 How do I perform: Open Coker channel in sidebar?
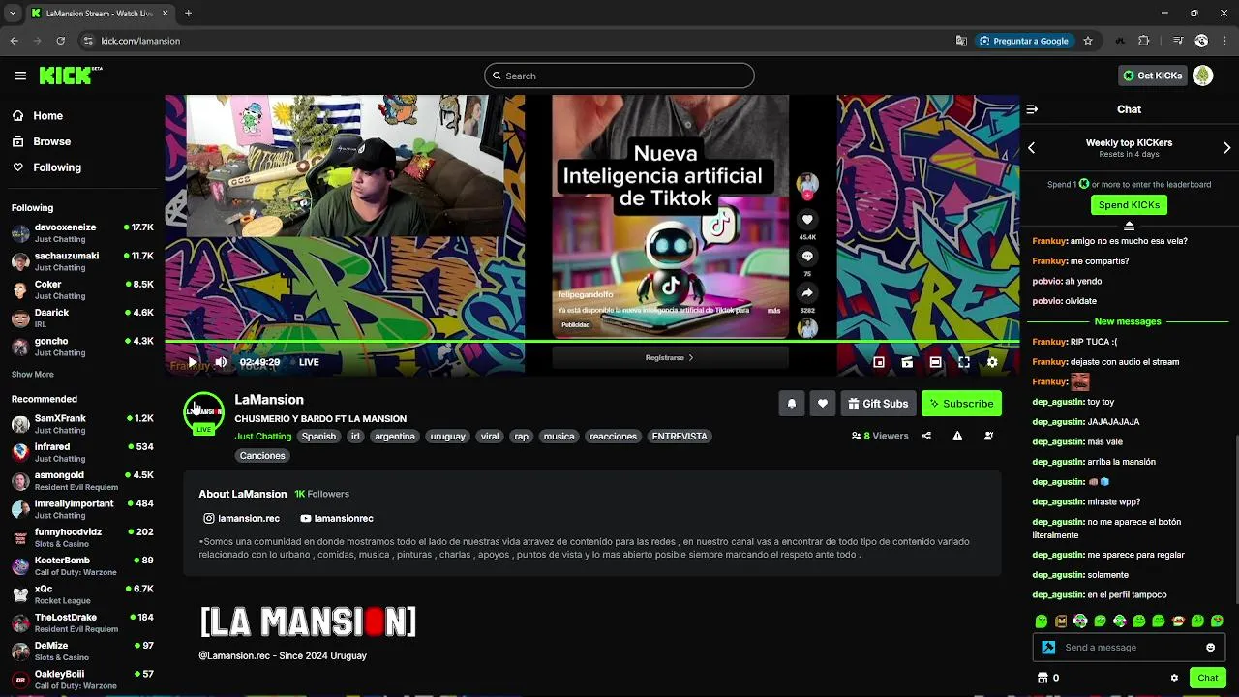[x=82, y=290]
